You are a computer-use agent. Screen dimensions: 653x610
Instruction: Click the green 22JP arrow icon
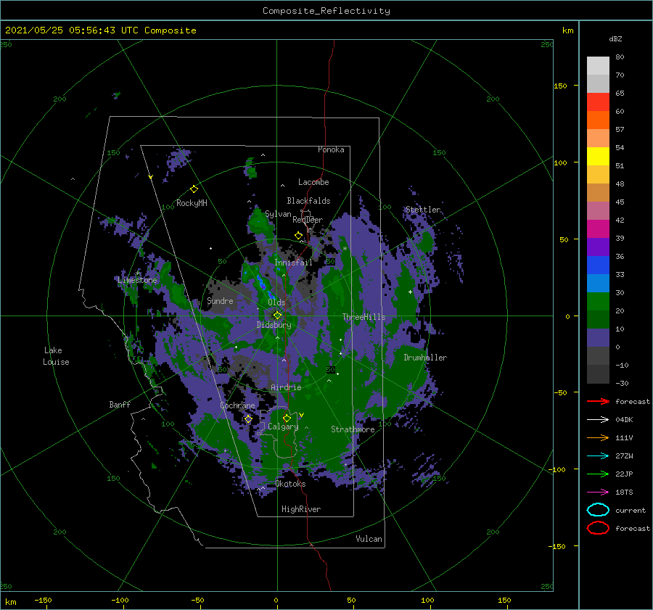tap(598, 474)
